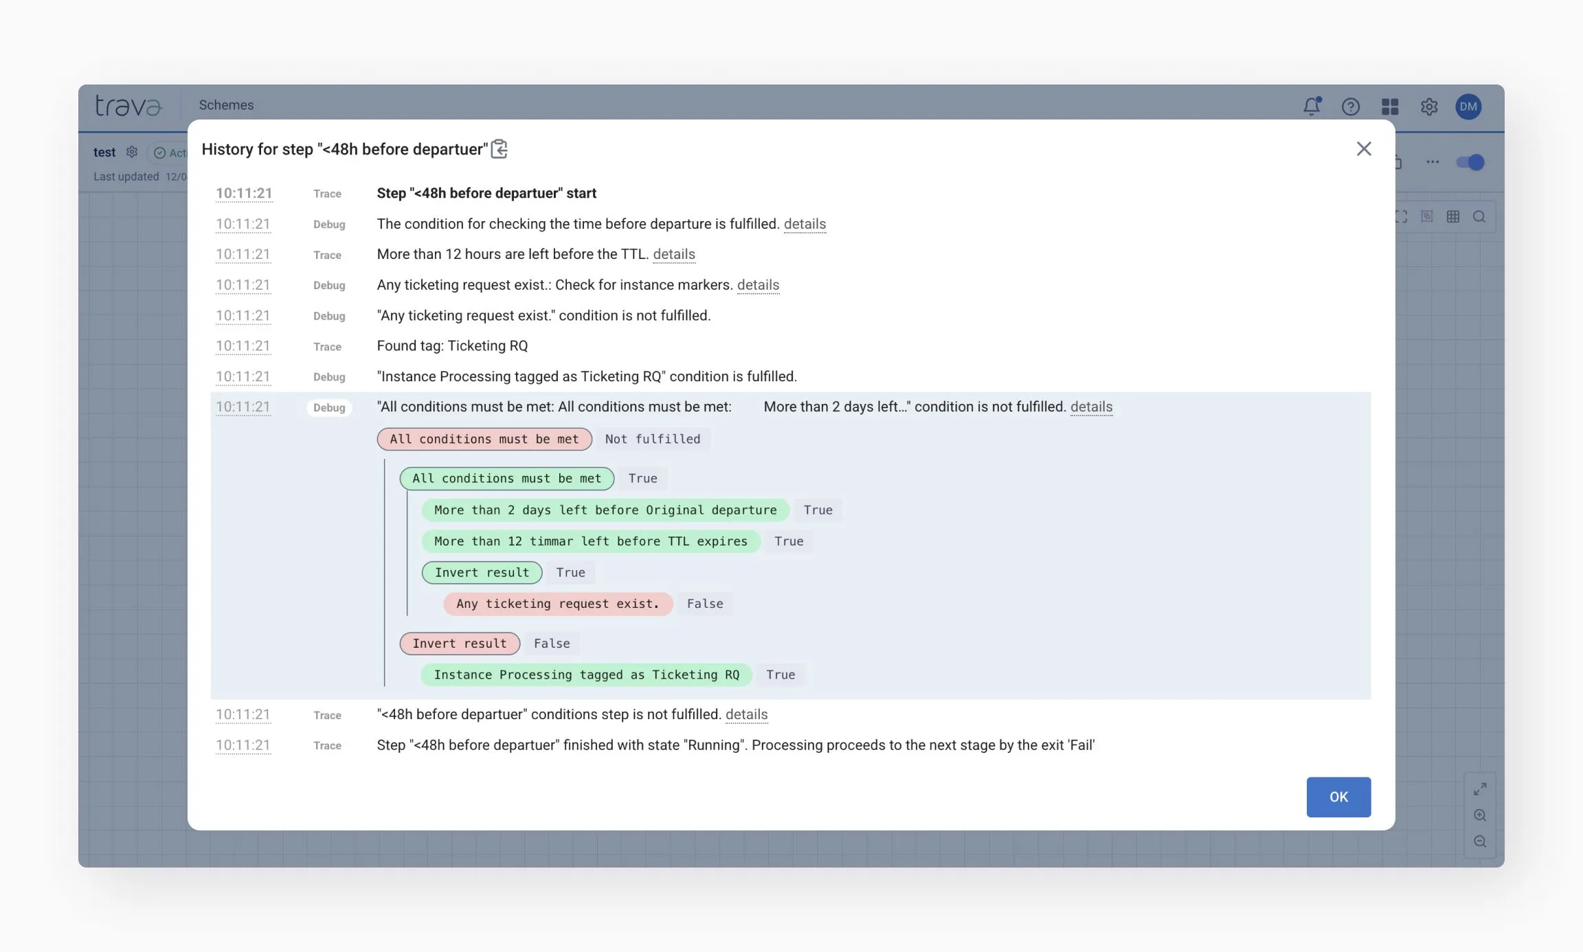1583x952 pixels.
Task: Click the expand canvas arrows icon
Action: click(1480, 789)
